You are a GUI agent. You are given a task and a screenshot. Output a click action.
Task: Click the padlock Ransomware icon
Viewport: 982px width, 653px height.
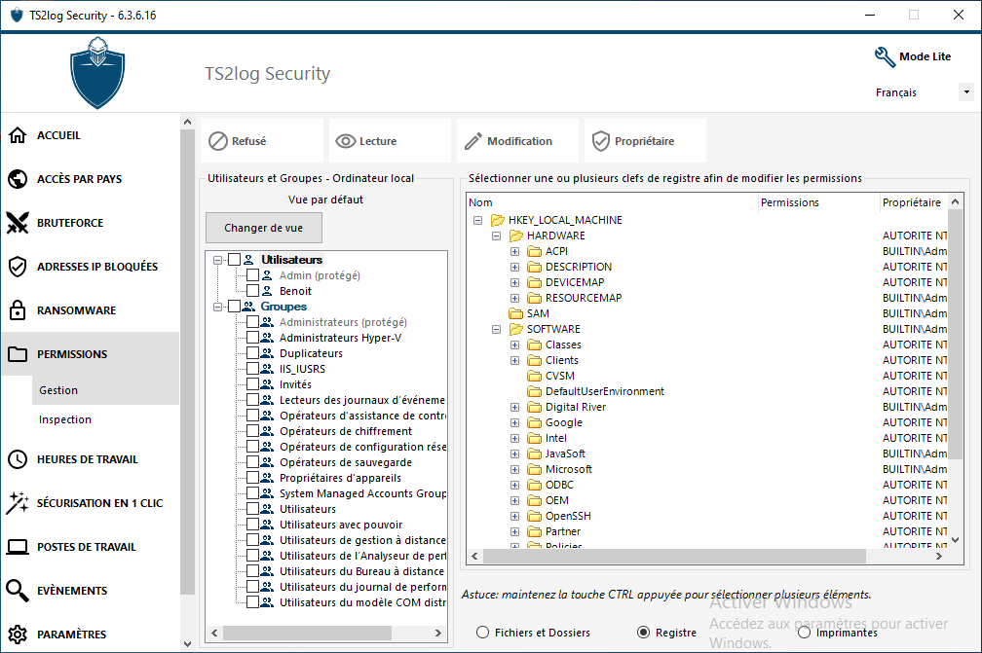click(x=18, y=310)
